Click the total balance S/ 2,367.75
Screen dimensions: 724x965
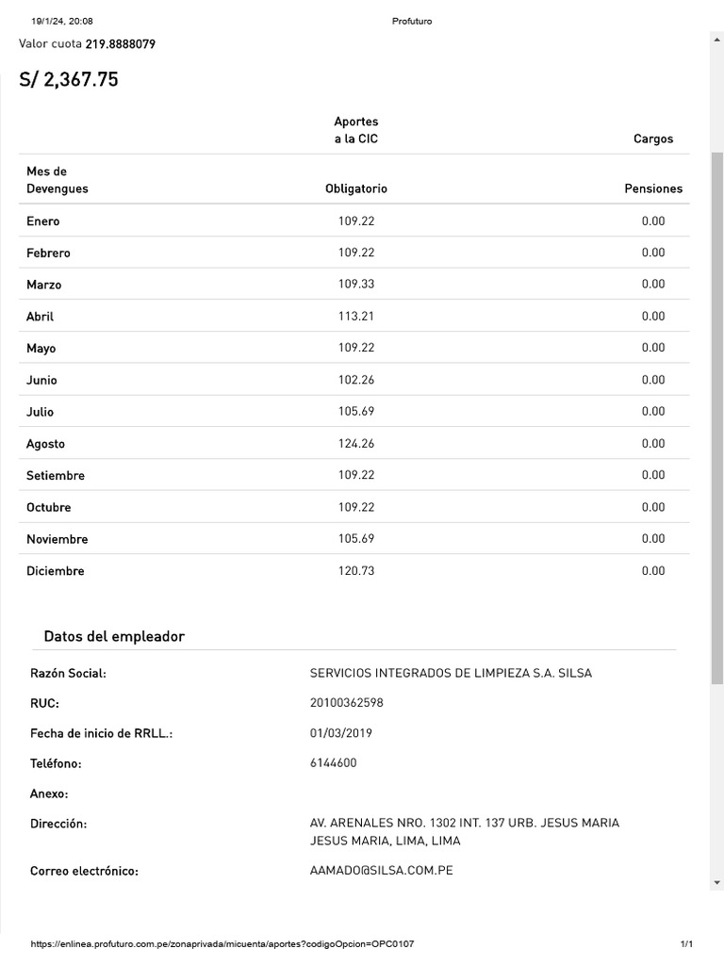pos(68,79)
